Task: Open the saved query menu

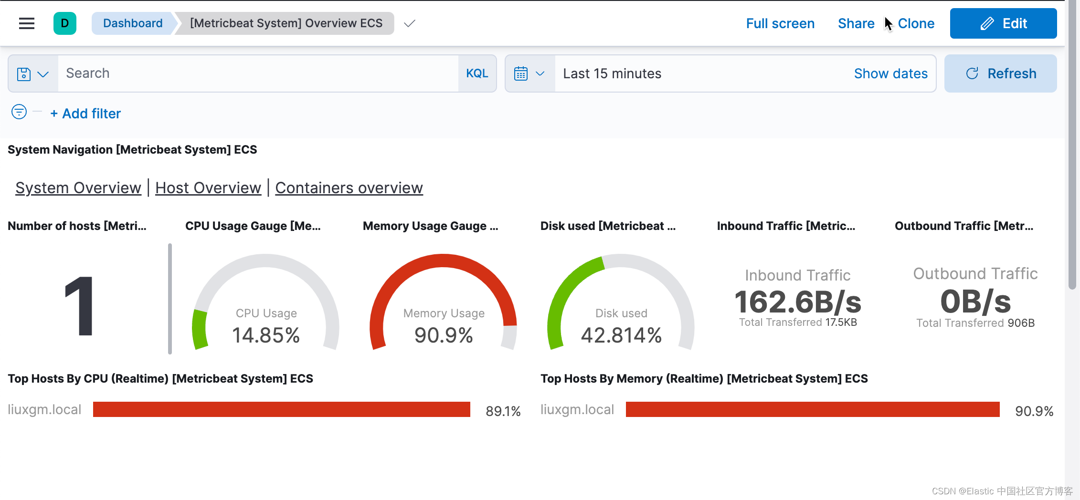Action: [33, 73]
